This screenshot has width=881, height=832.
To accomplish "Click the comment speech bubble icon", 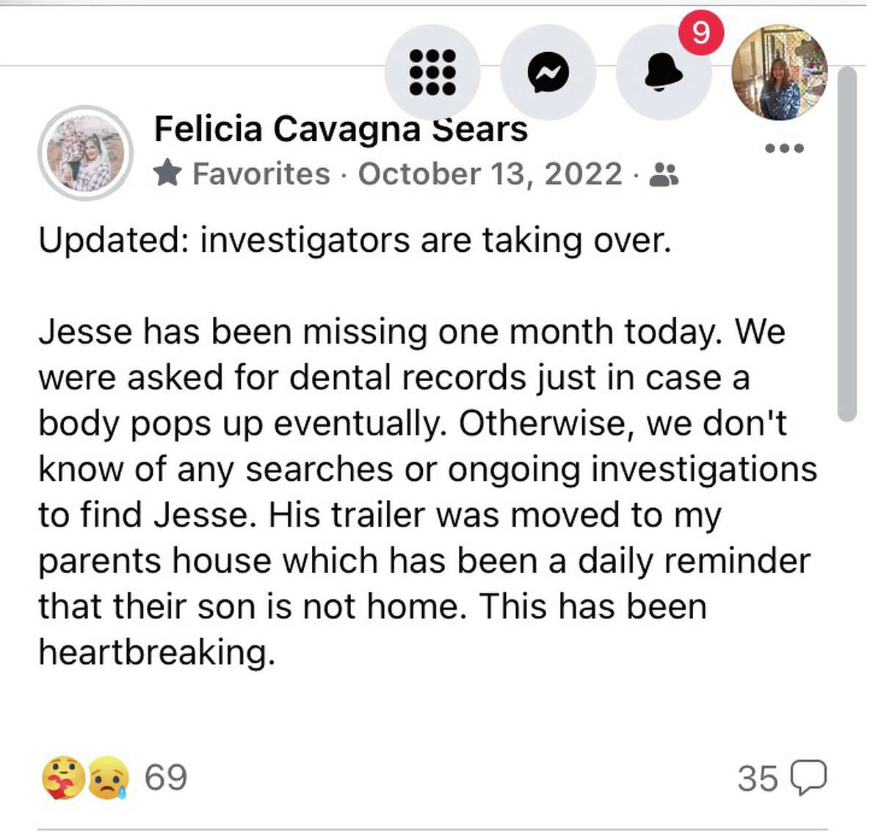I will (808, 778).
